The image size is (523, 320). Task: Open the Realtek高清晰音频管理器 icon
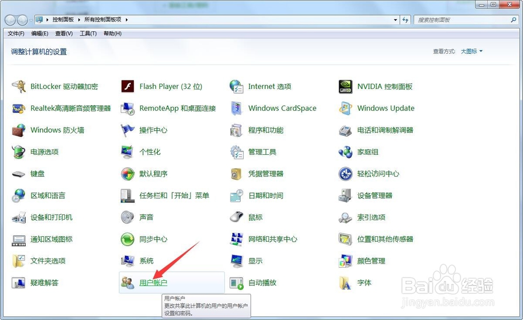coord(19,108)
